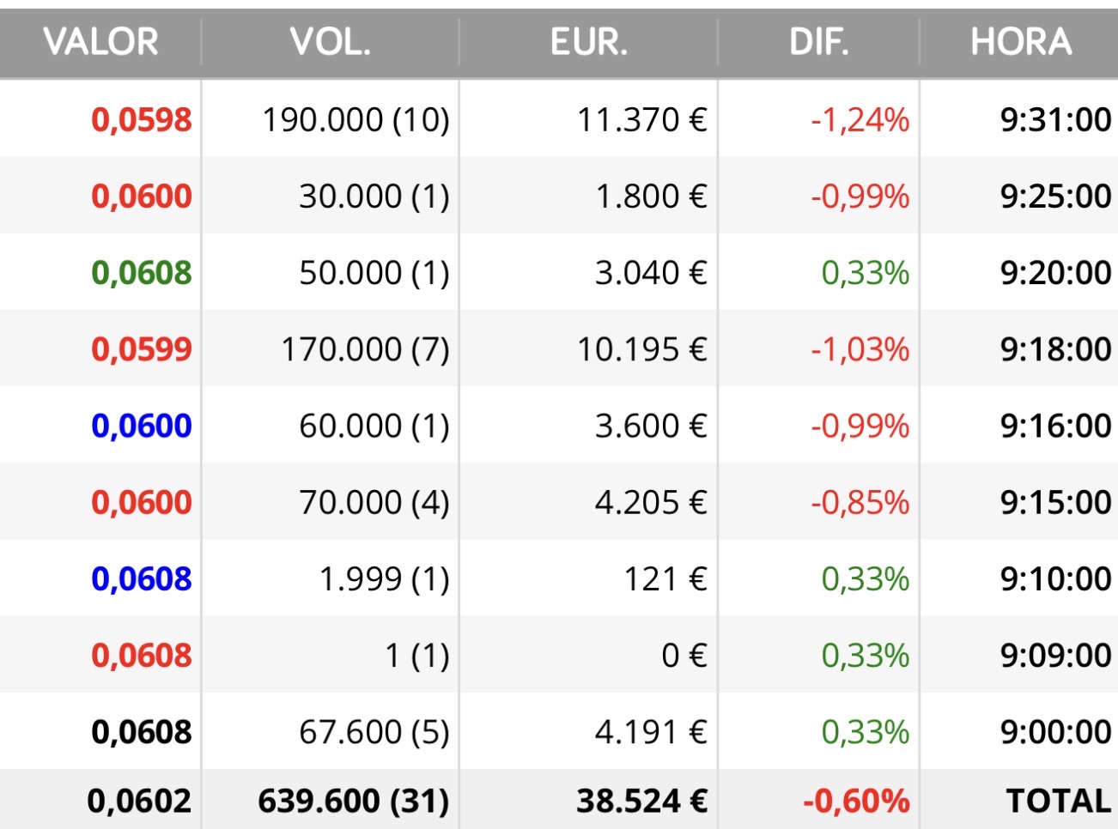Click the 170.000 (7) volume cell

click(x=366, y=349)
